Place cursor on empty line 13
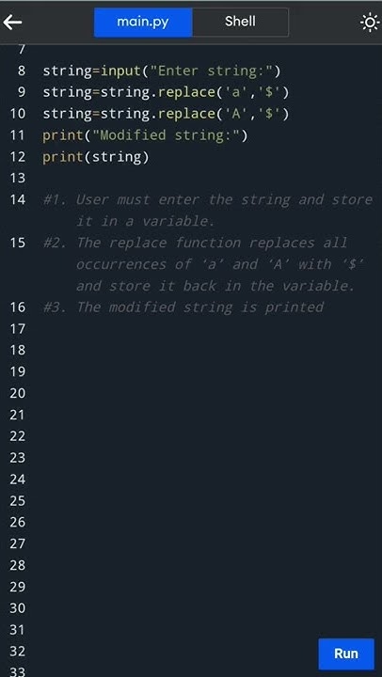The image size is (382, 677). [207, 178]
